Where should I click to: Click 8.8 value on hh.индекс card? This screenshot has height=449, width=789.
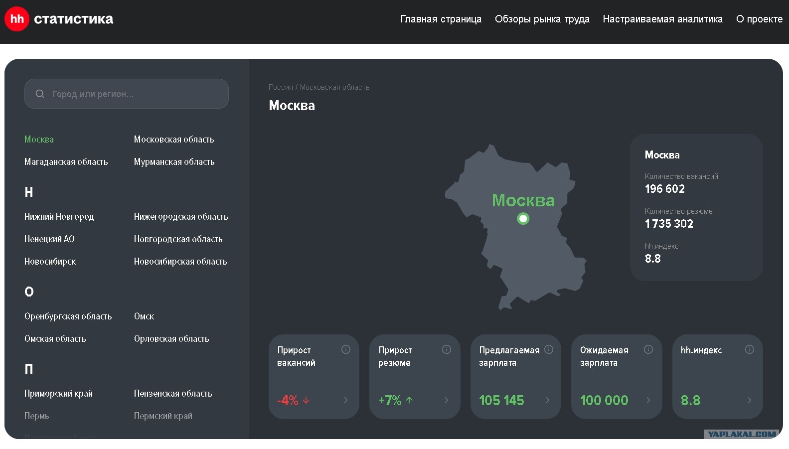[690, 400]
